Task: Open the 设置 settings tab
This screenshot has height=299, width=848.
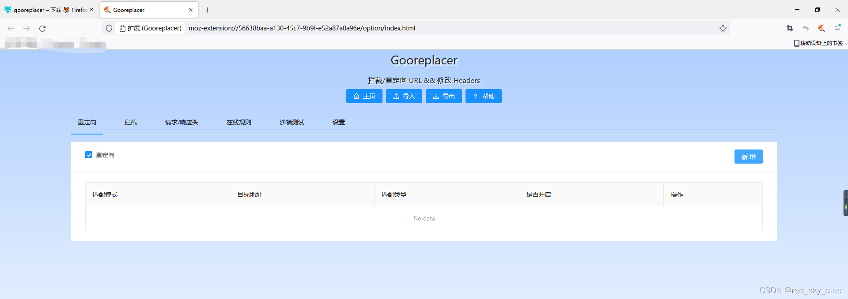Action: click(339, 122)
